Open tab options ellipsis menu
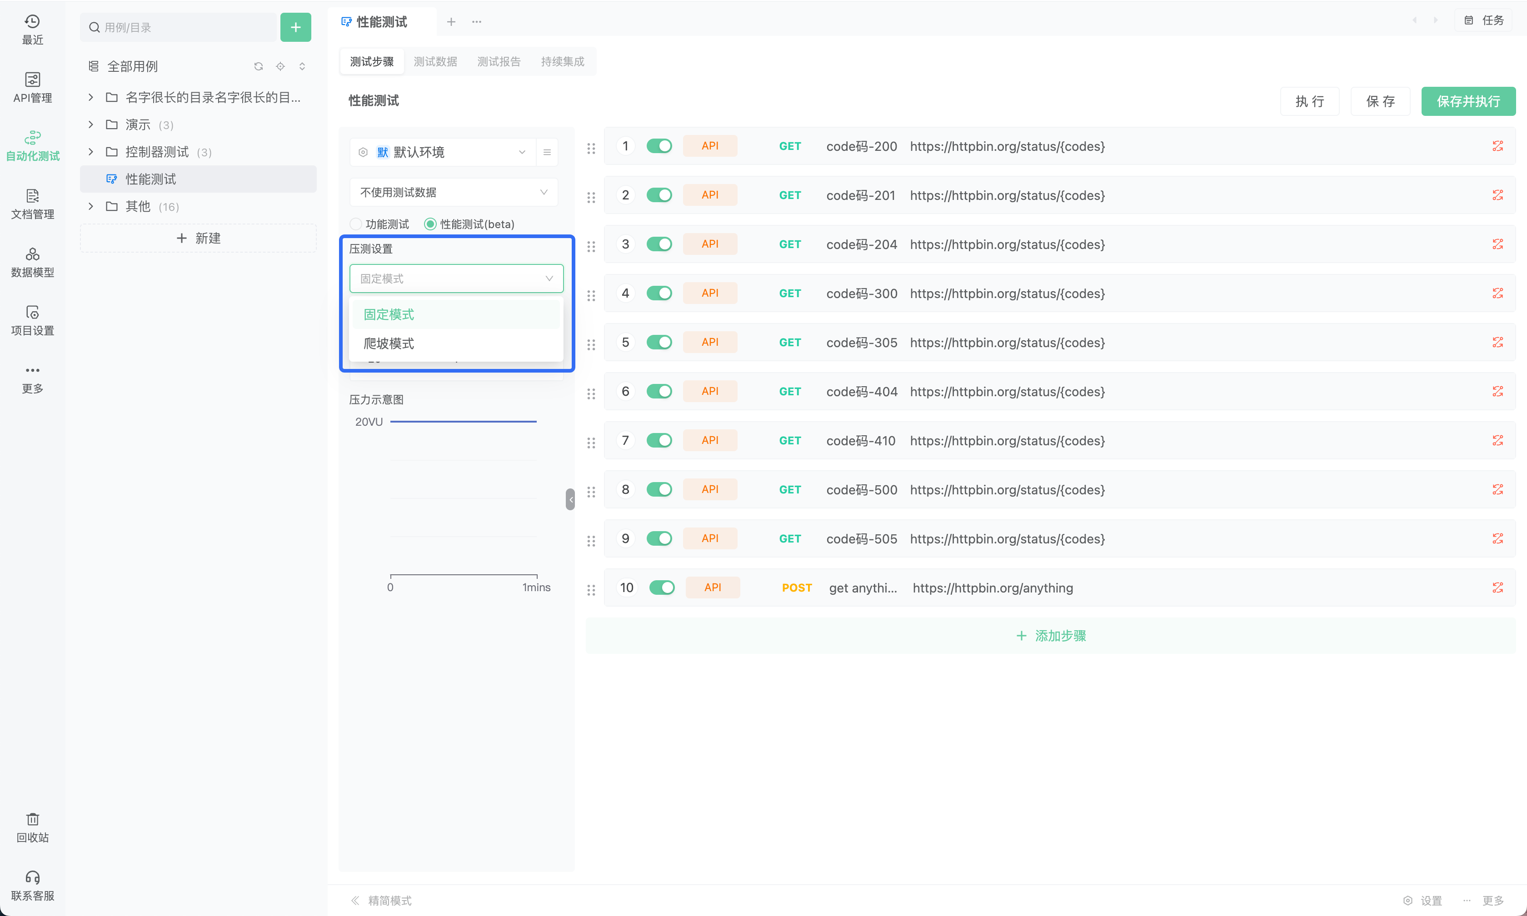1527x916 pixels. (x=476, y=22)
